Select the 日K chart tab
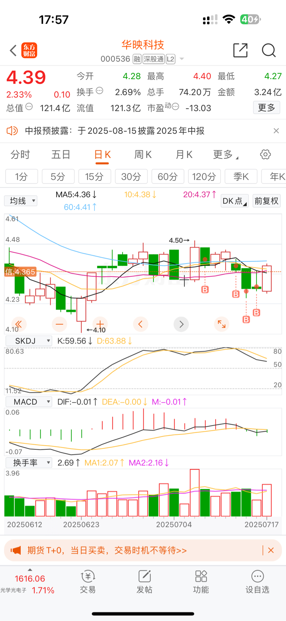 coord(102,154)
